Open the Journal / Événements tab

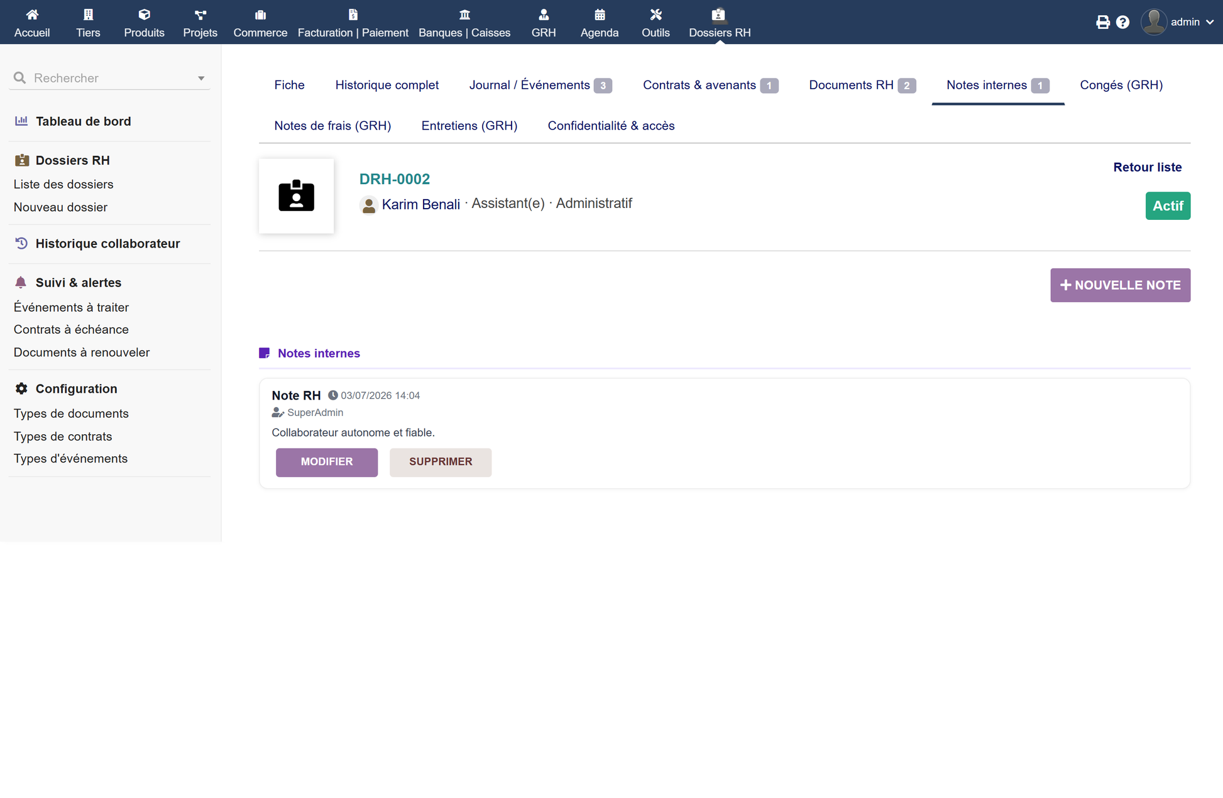540,85
